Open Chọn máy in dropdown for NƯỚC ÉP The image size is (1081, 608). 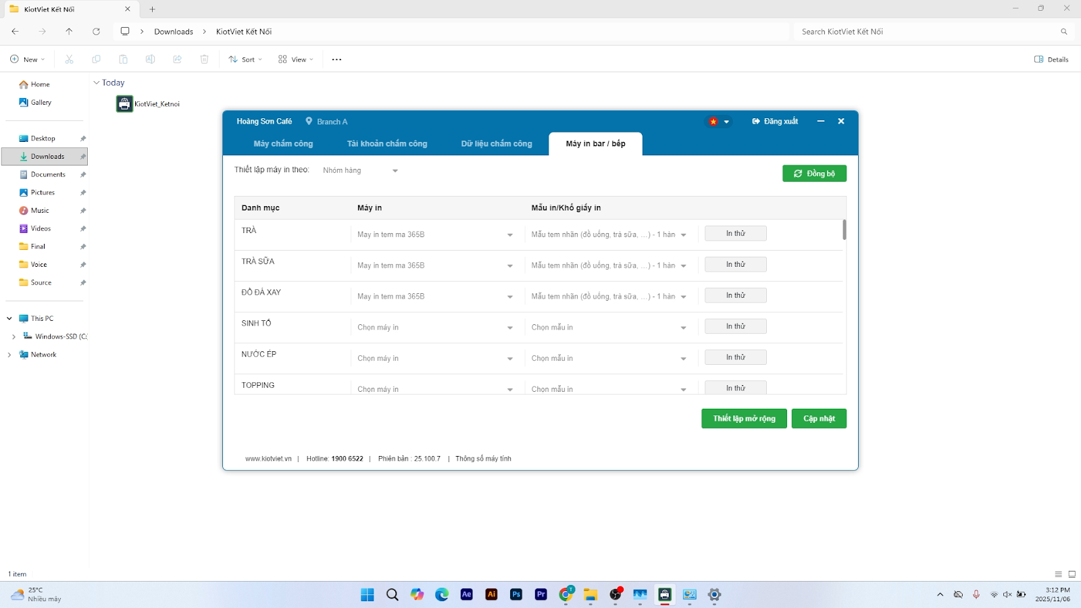point(434,359)
